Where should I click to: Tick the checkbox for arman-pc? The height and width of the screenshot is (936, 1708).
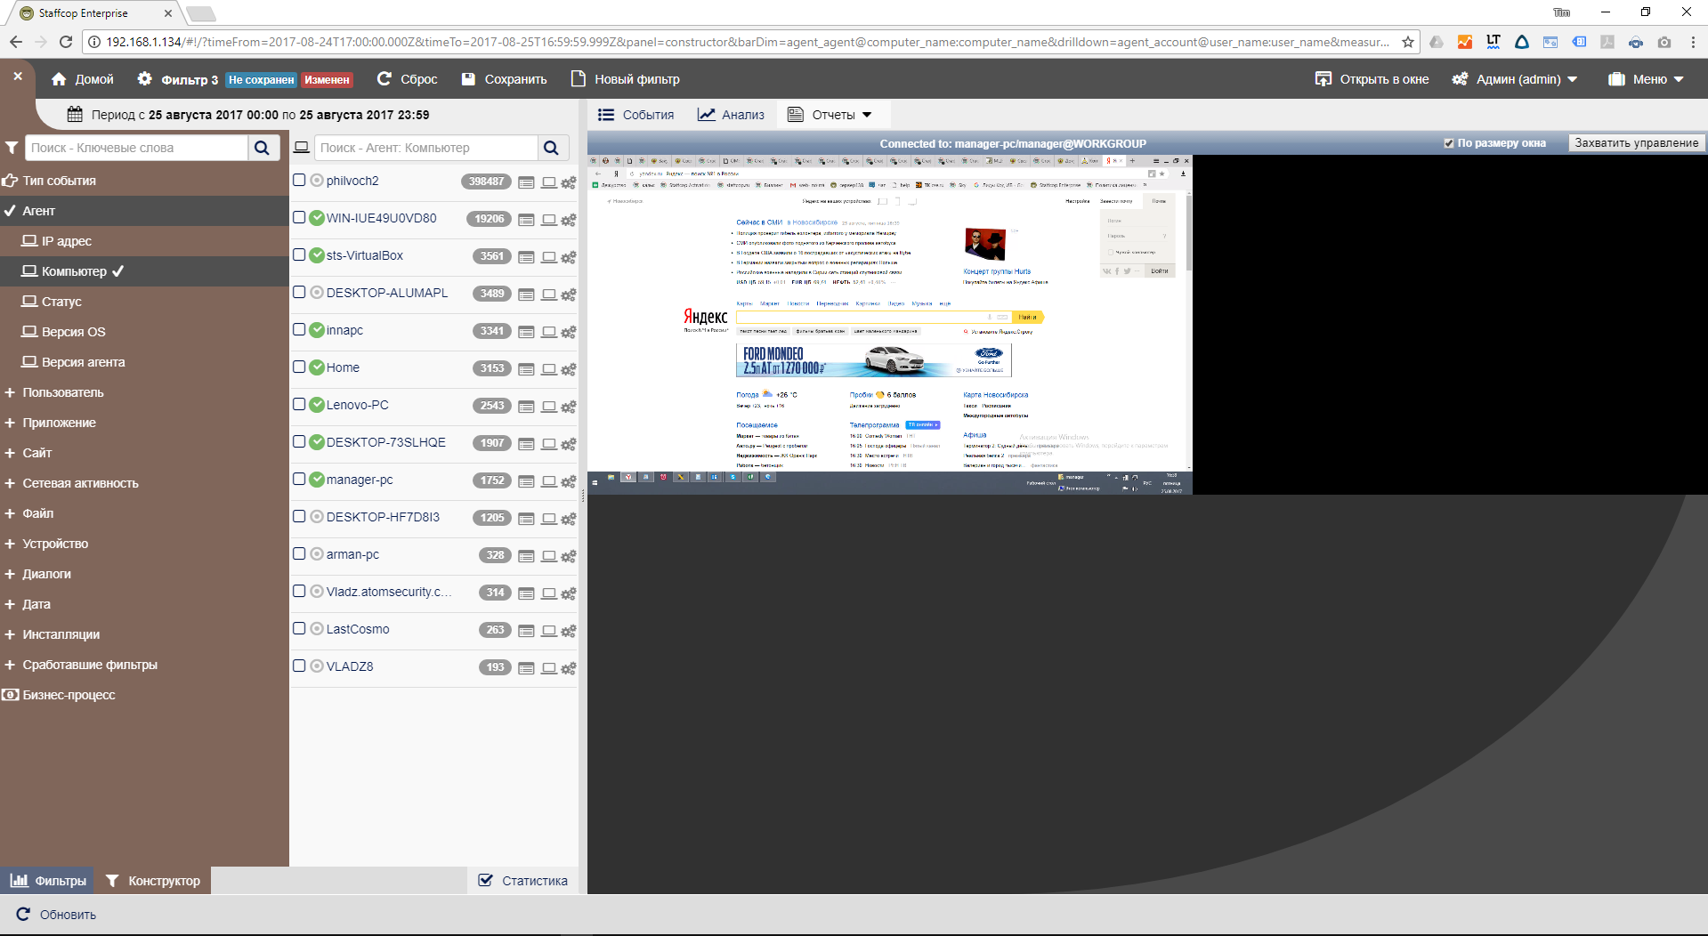(x=300, y=553)
